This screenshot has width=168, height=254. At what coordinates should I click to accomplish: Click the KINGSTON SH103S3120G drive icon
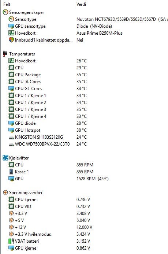[x=11, y=138]
